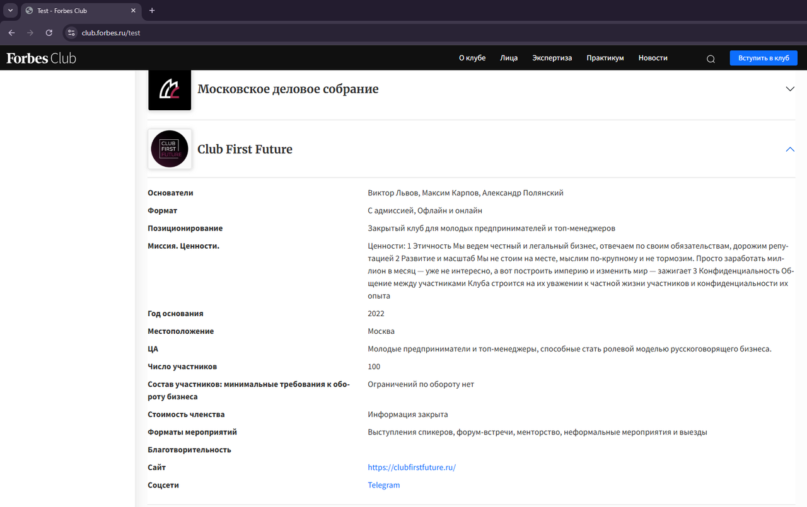
Task: Click the Ограничений по обороту нет value
Action: pos(421,384)
